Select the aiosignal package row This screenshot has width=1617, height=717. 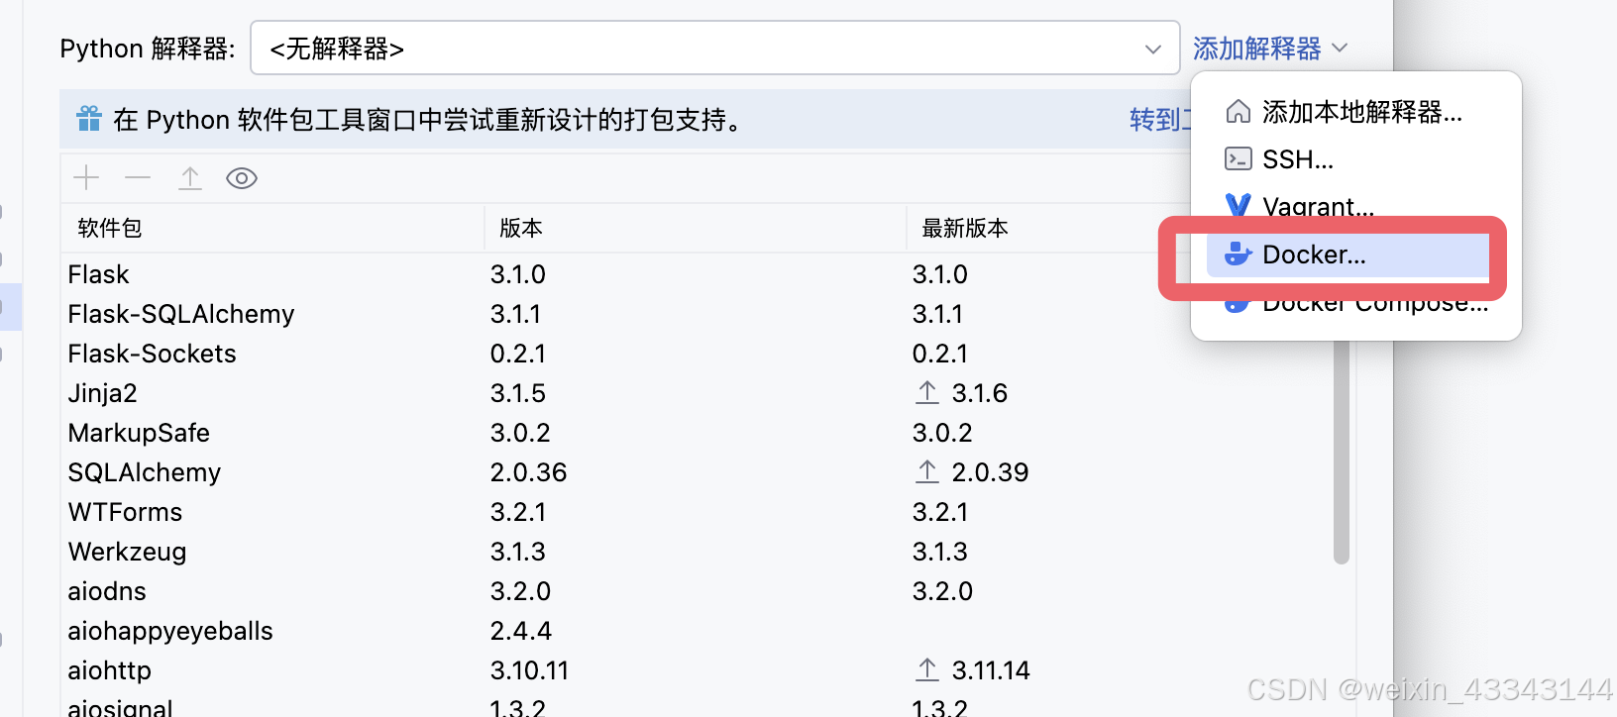pos(697,705)
